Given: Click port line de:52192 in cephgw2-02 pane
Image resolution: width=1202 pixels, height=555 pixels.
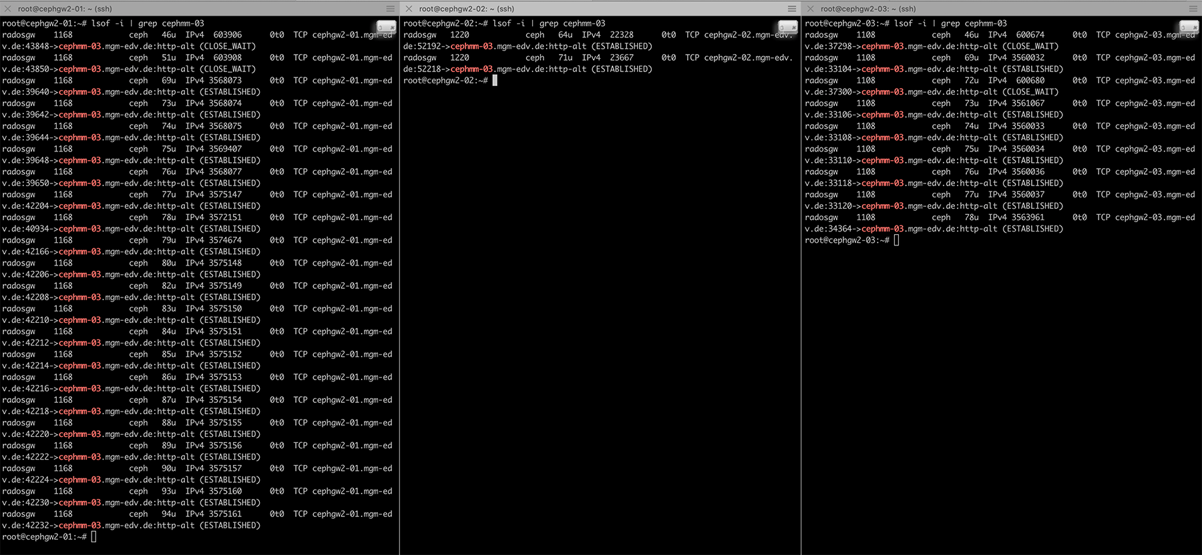Looking at the screenshot, I should (528, 46).
